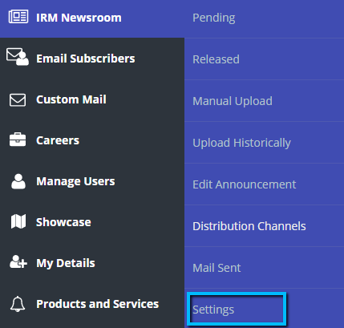Go to Products and Services label
This screenshot has height=328, width=344.
point(98,304)
